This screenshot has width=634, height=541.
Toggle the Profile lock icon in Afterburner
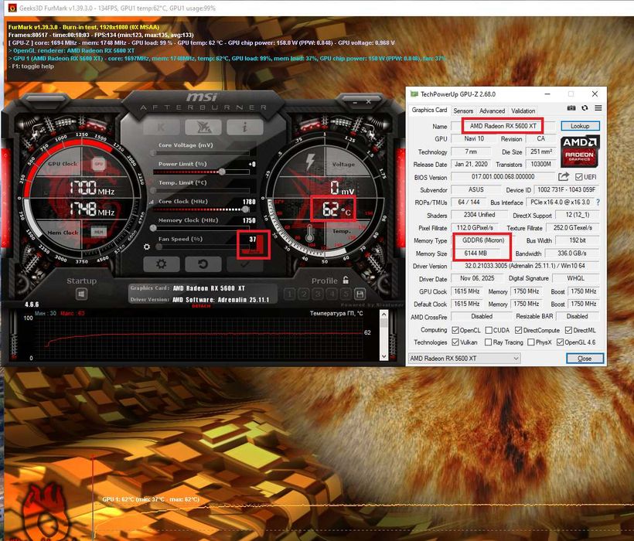point(346,280)
